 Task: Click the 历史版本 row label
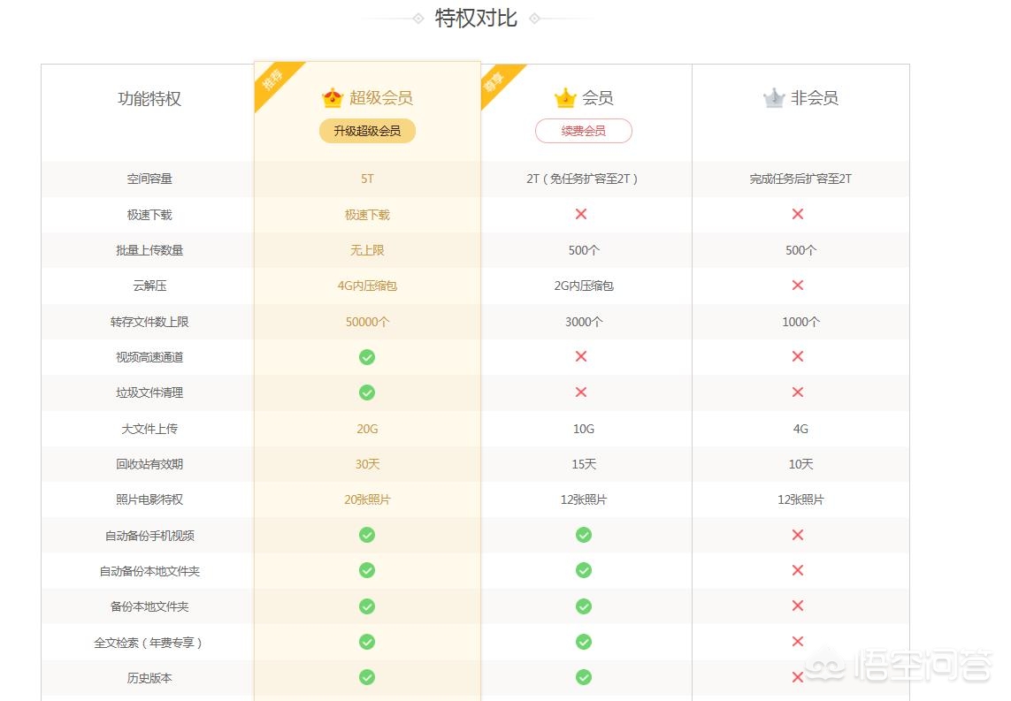pyautogui.click(x=149, y=678)
